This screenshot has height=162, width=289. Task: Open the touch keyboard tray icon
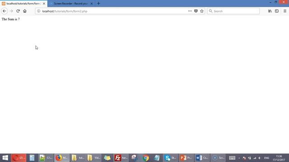coord(232,158)
